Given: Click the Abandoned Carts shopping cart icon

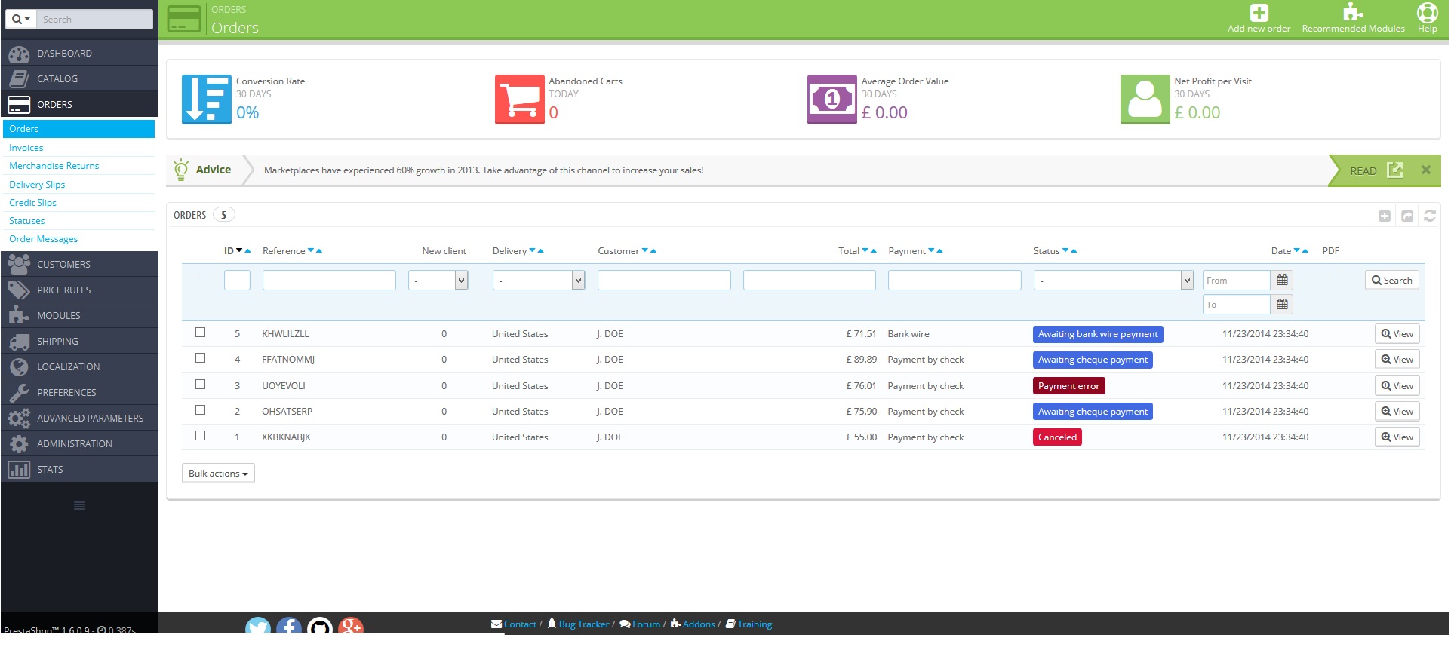Looking at the screenshot, I should [x=519, y=100].
